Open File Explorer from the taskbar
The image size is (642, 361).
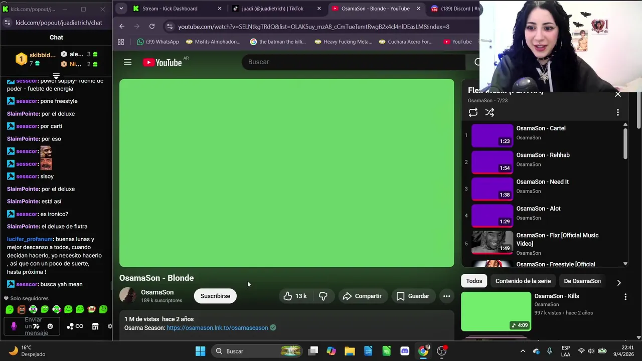coord(350,351)
